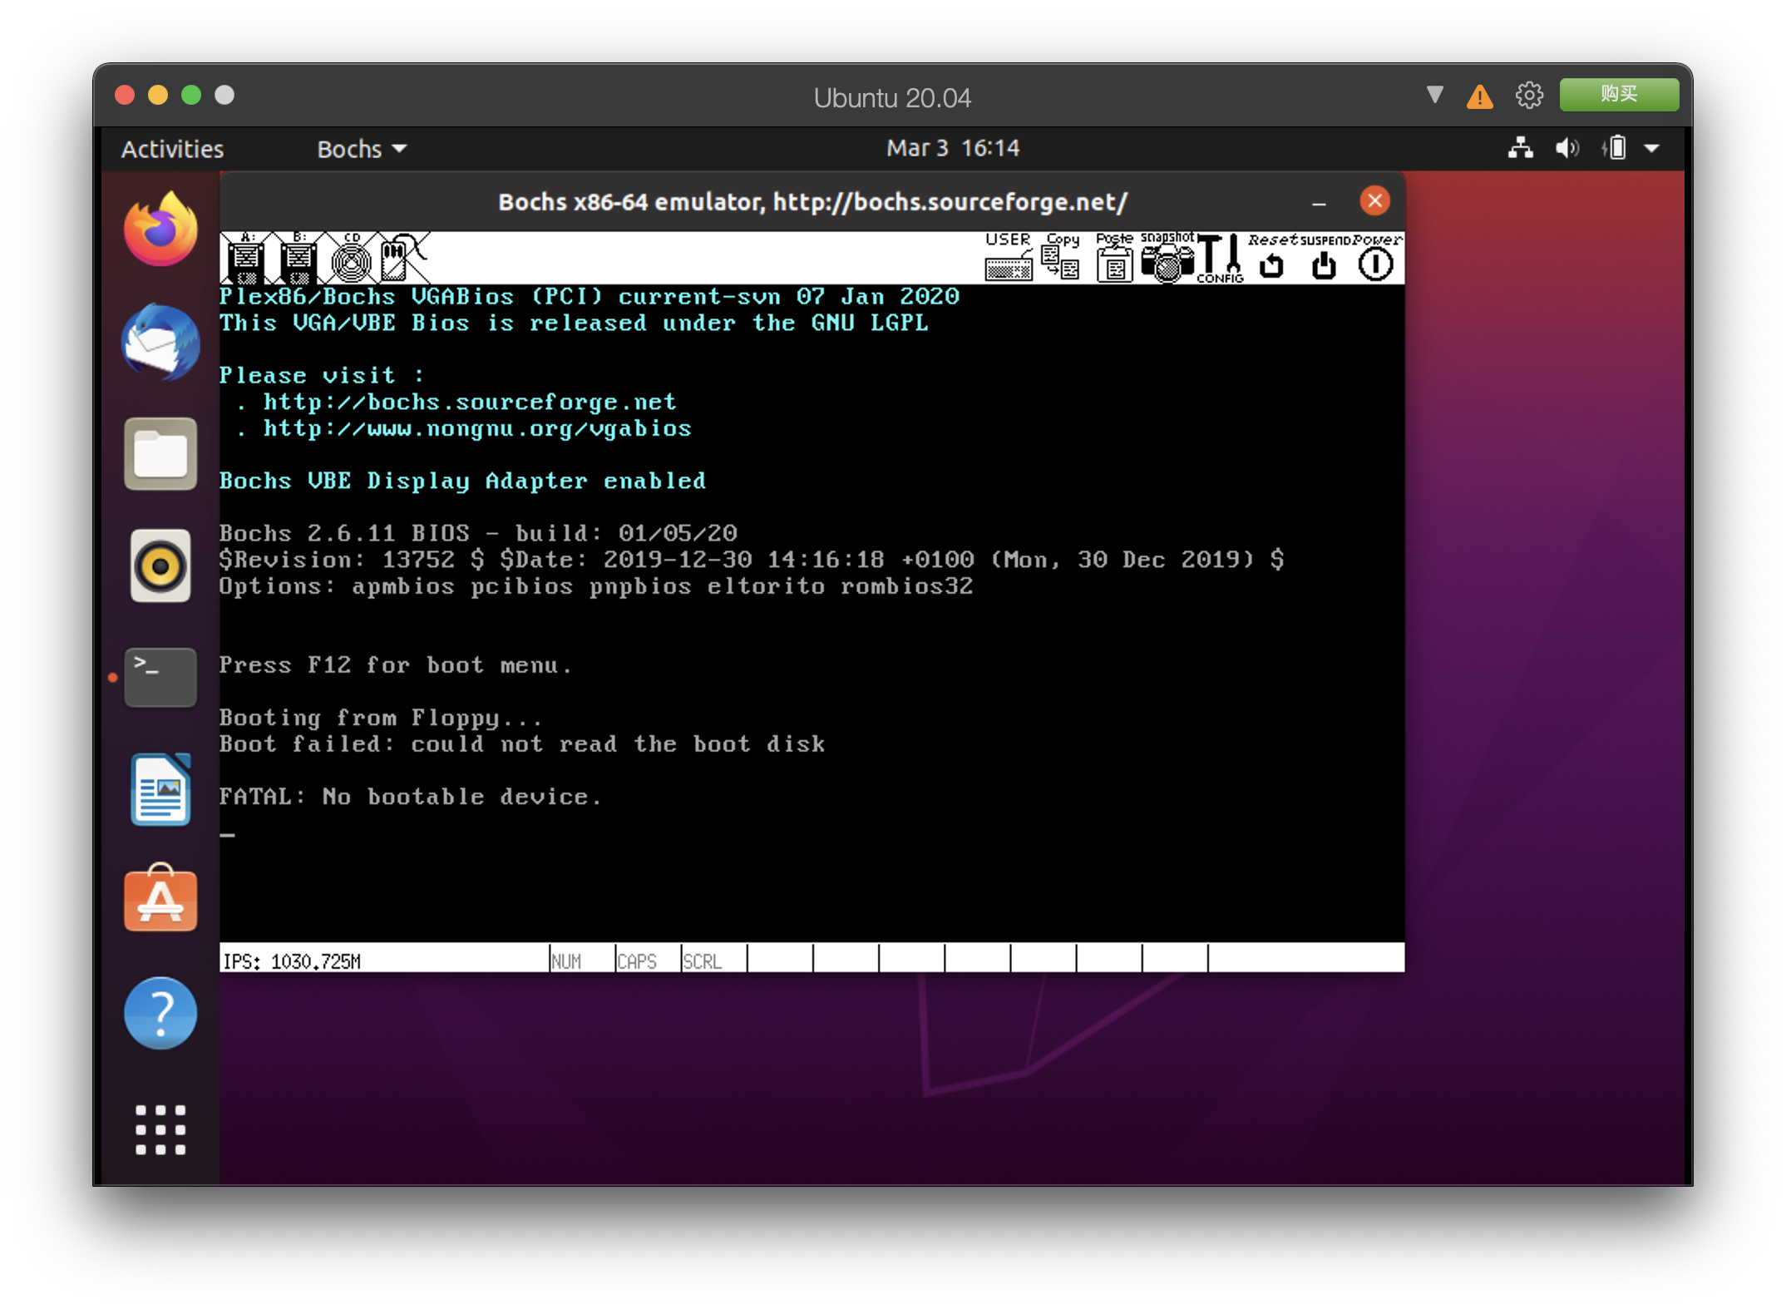1786x1309 pixels.
Task: Click the green macOS fullscreen button
Action: pos(191,95)
